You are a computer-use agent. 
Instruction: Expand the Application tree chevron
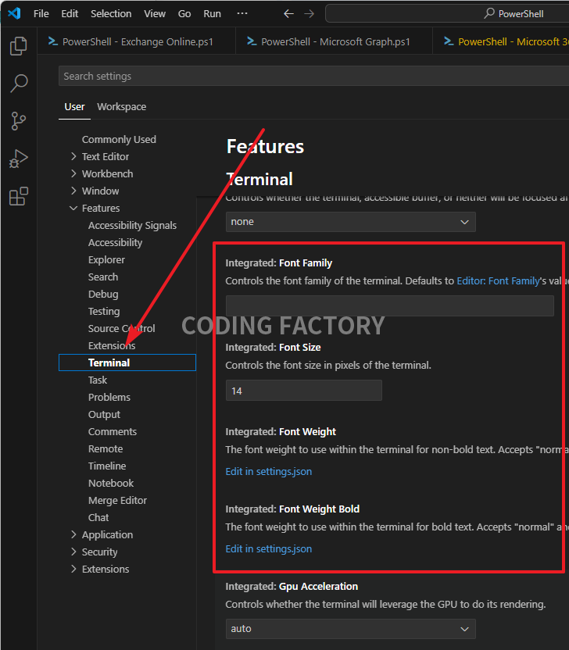[x=73, y=534]
